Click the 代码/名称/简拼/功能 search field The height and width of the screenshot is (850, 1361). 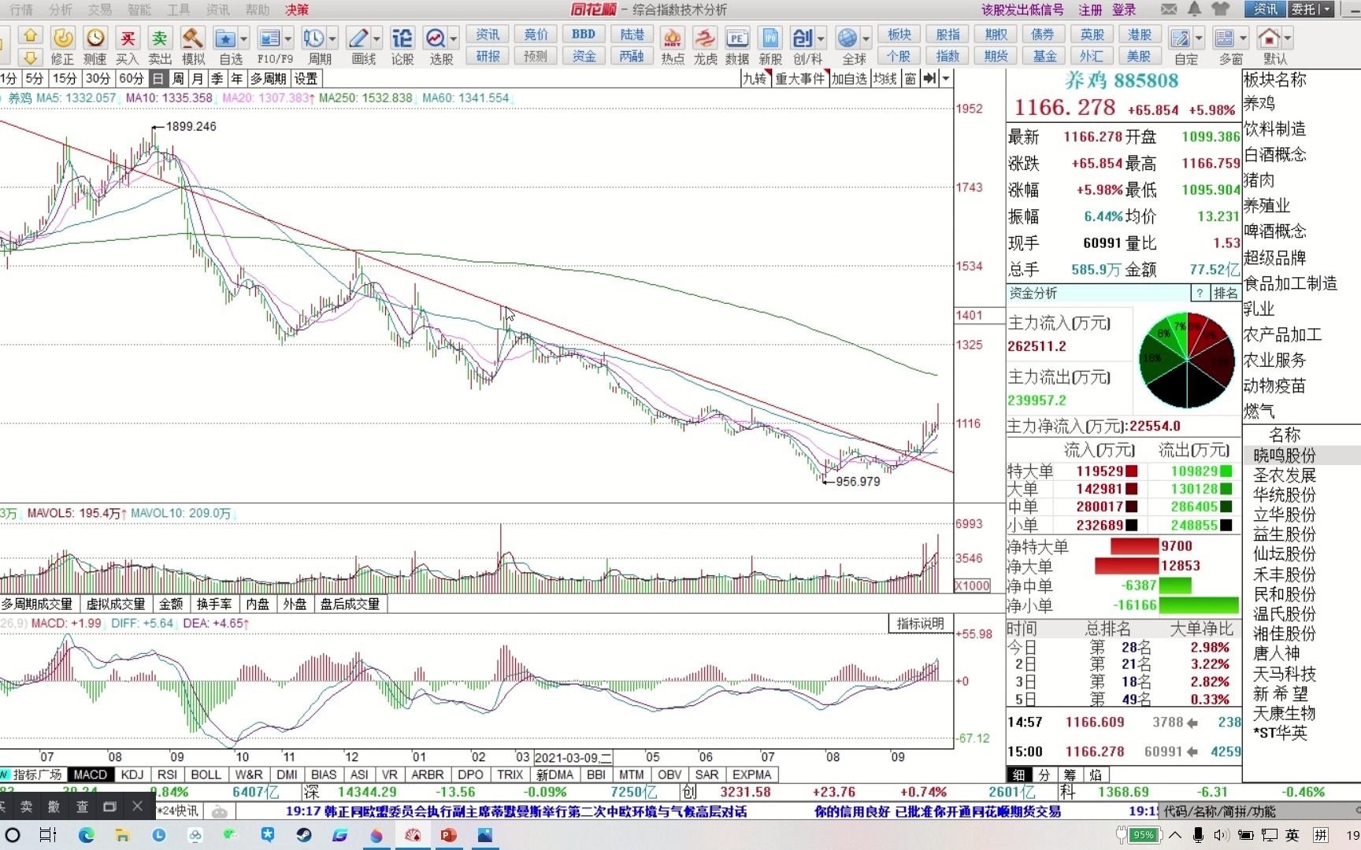point(1259,811)
